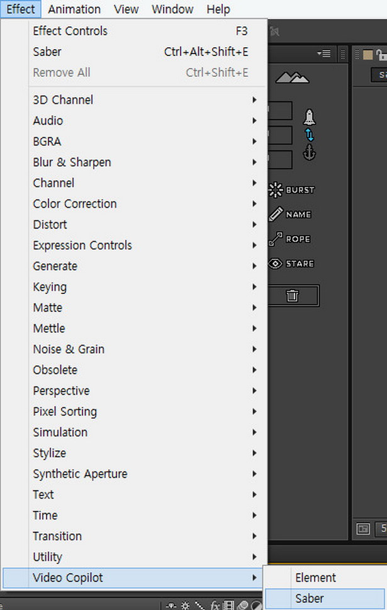Select the Burst tool

(x=291, y=190)
